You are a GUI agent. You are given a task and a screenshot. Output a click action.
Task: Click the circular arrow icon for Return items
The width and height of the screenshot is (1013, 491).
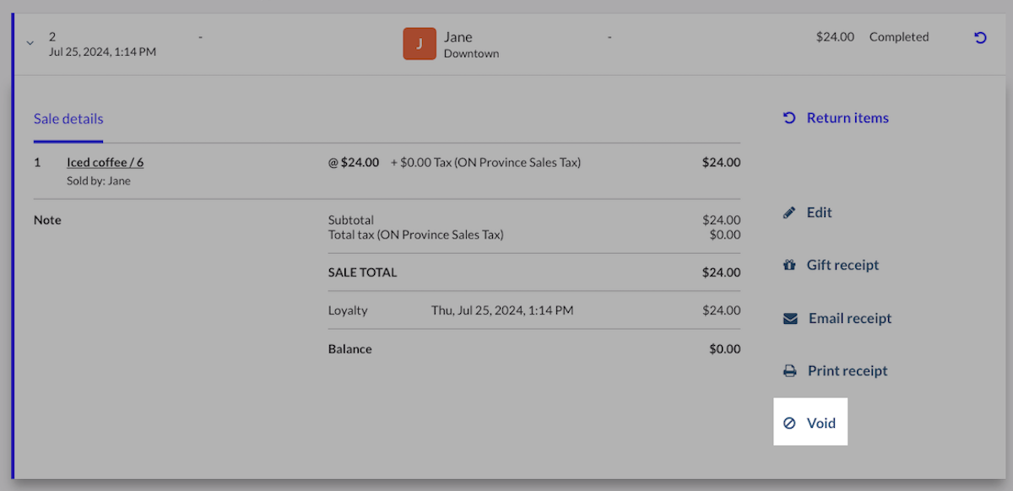coord(789,118)
